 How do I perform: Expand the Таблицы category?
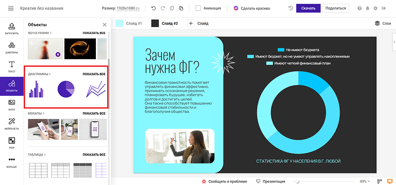37,155
